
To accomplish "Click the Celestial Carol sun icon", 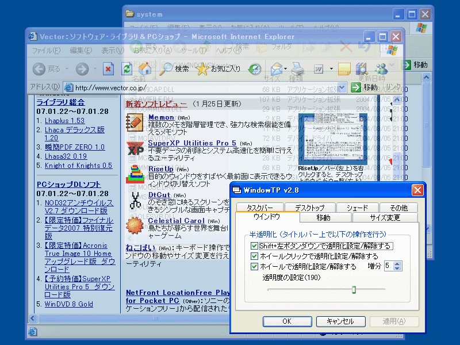I will [135, 225].
